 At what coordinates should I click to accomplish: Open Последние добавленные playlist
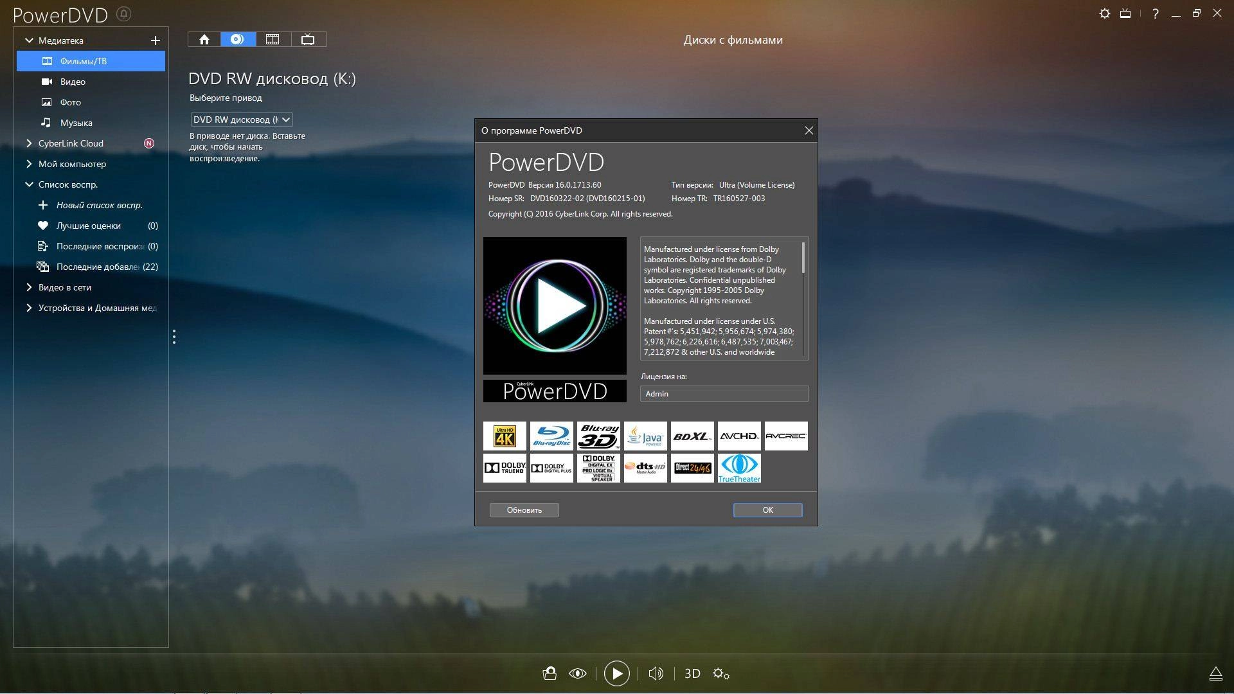click(91, 267)
